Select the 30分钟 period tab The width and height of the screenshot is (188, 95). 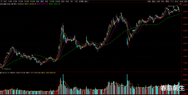point(26,2)
